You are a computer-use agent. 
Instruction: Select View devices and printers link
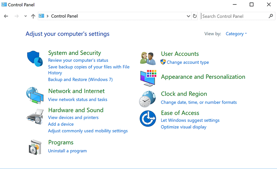point(73,118)
